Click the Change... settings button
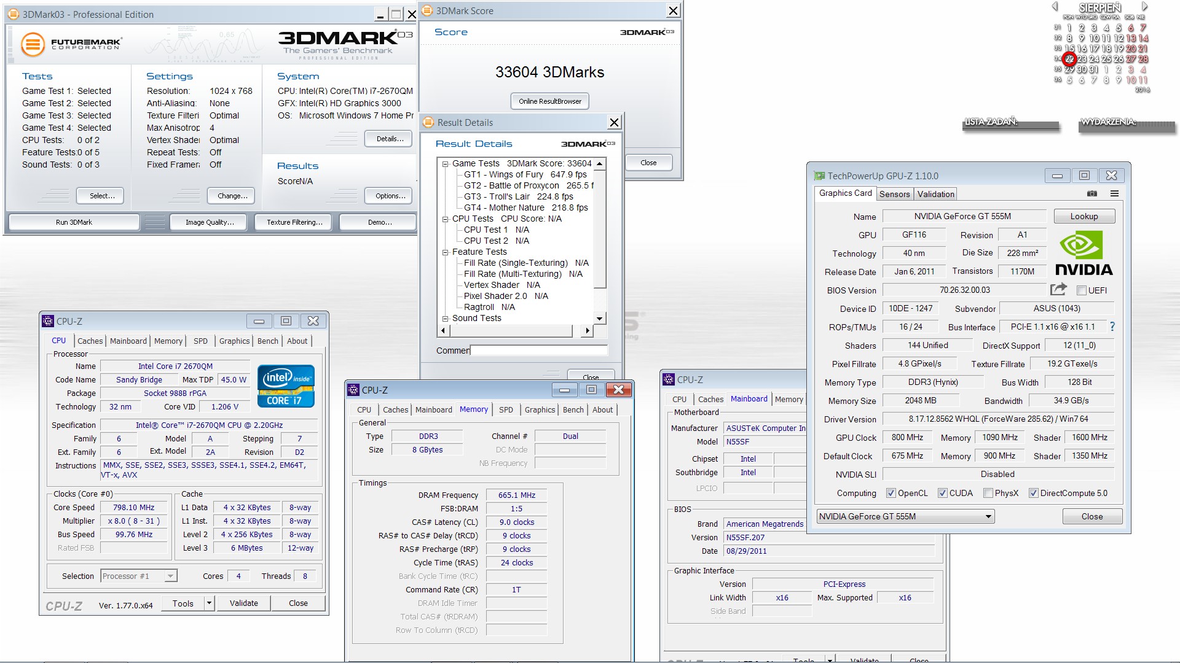This screenshot has width=1180, height=663. (x=232, y=196)
